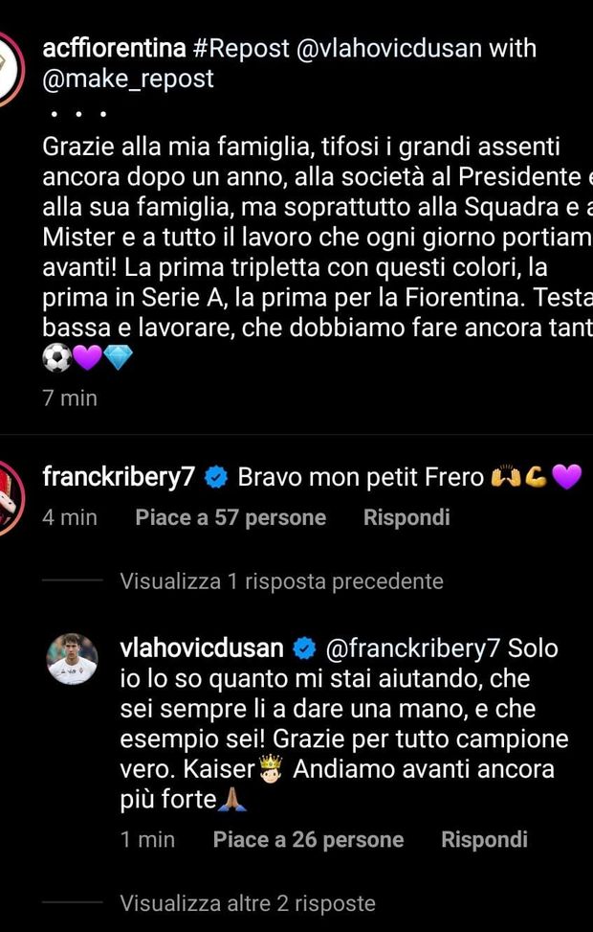Open the @make_repost mention
593x932 pixels.
click(x=128, y=80)
